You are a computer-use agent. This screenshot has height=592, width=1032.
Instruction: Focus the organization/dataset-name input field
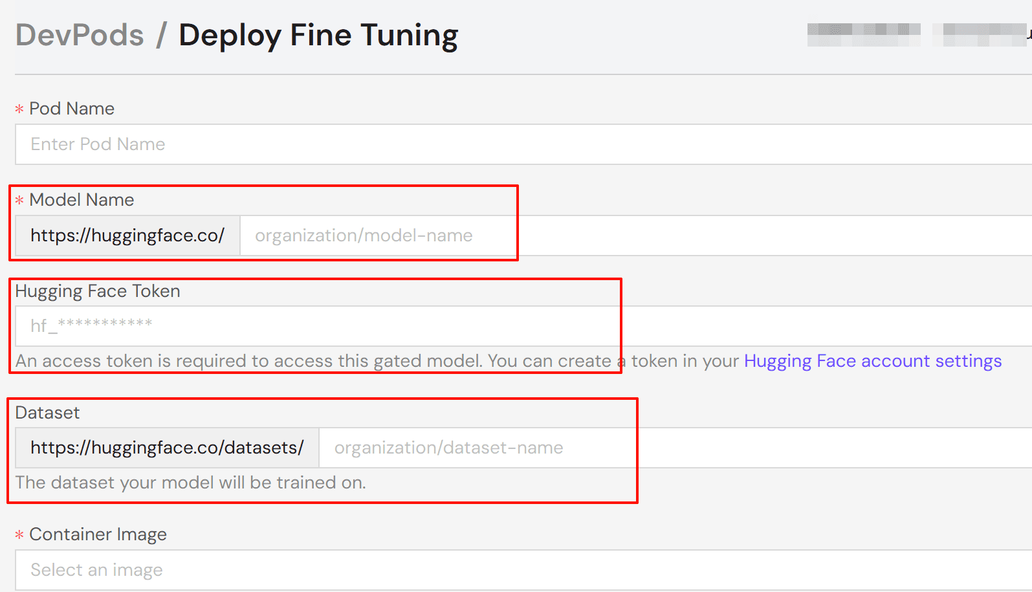pos(647,448)
